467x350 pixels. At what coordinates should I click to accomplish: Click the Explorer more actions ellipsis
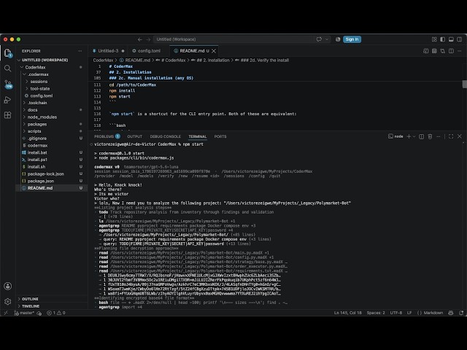point(80,51)
